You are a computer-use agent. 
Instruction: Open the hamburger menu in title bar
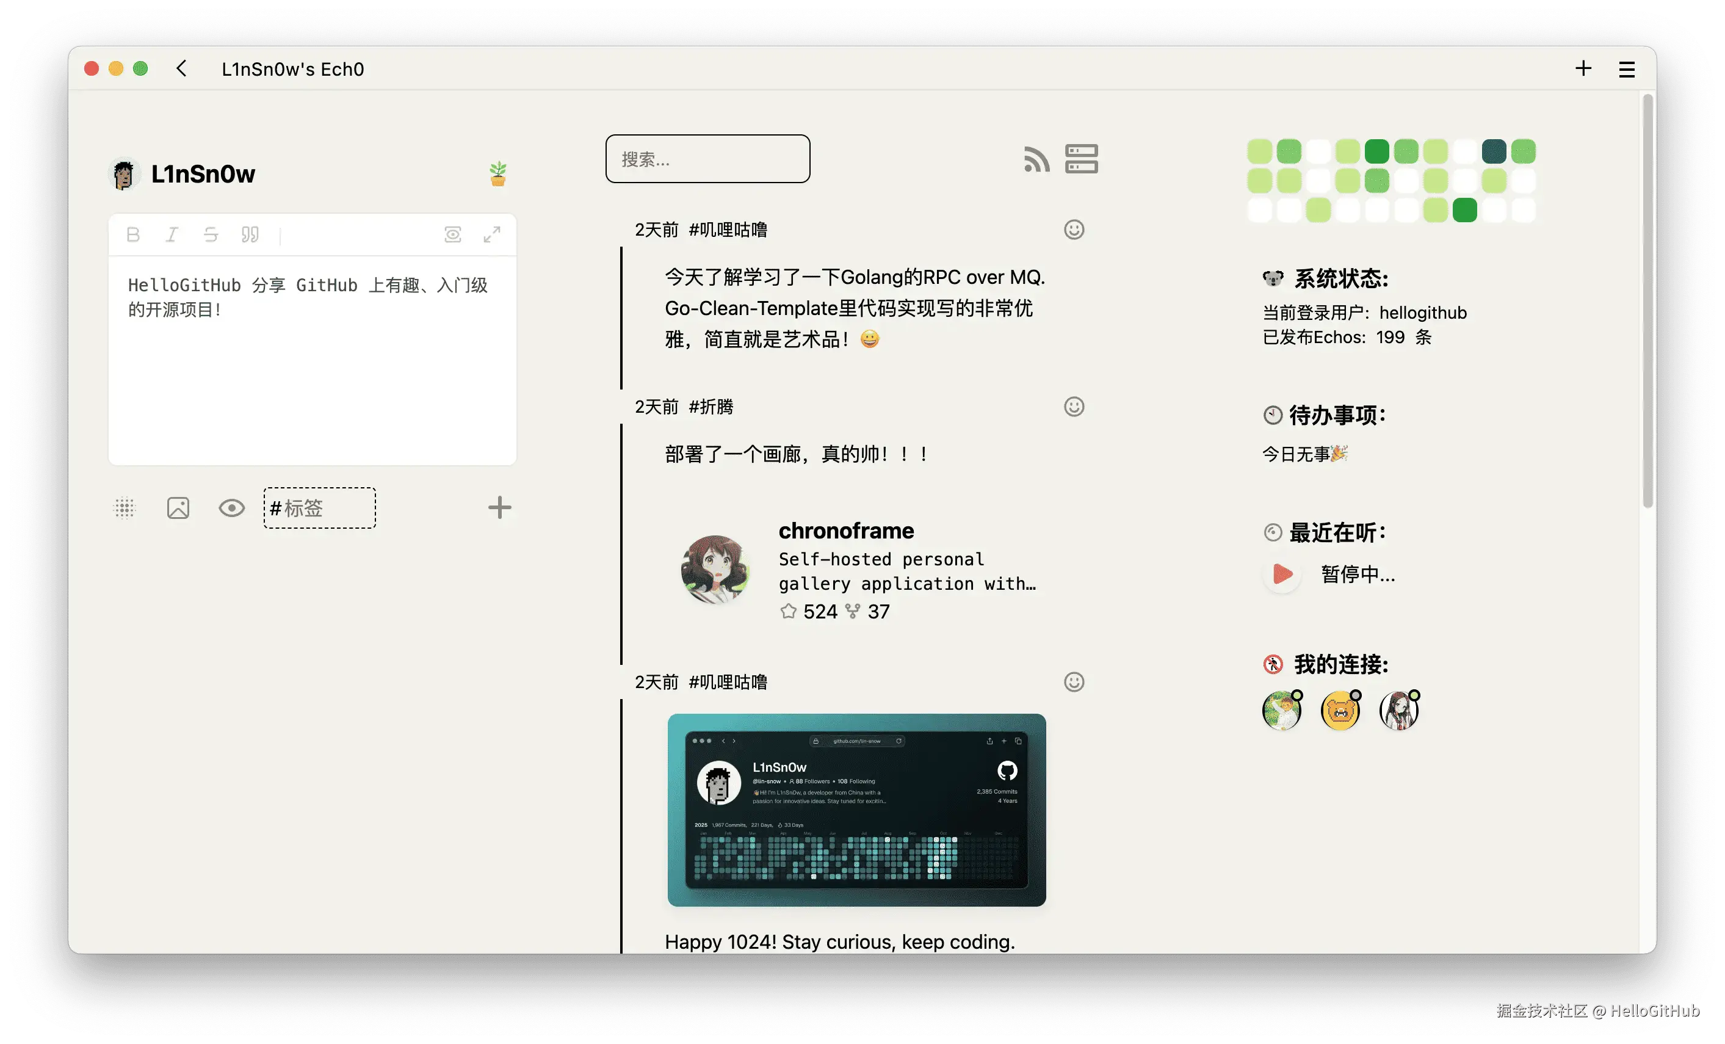(1626, 70)
